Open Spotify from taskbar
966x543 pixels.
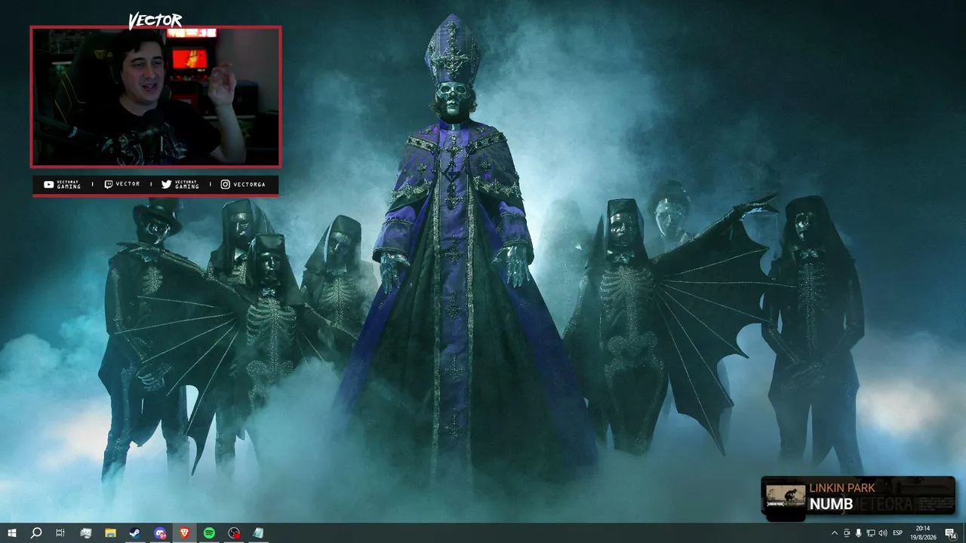[209, 533]
